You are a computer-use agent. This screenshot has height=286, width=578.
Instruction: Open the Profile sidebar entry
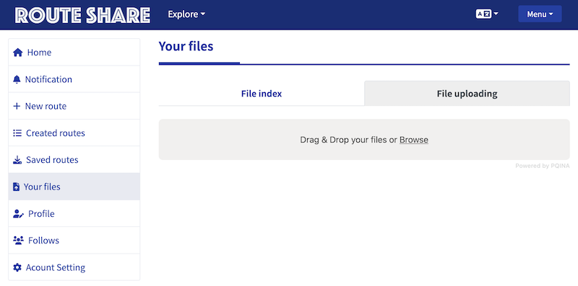pyautogui.click(x=74, y=213)
